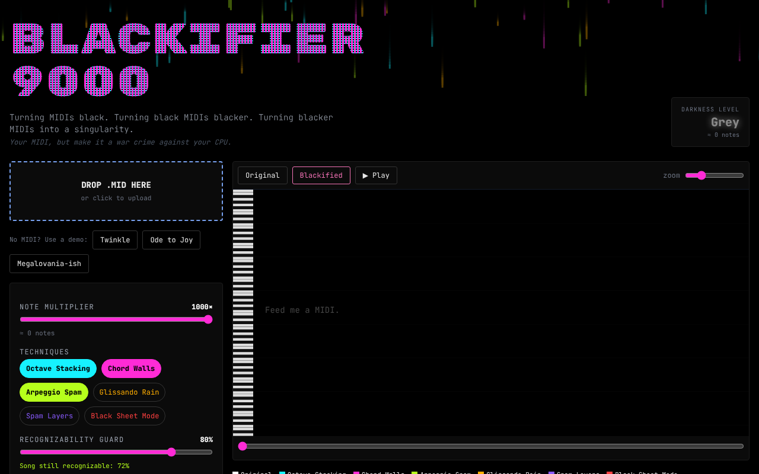Load the Megalovania-ish demo
Screen dimensions: 759x474
tap(49, 264)
